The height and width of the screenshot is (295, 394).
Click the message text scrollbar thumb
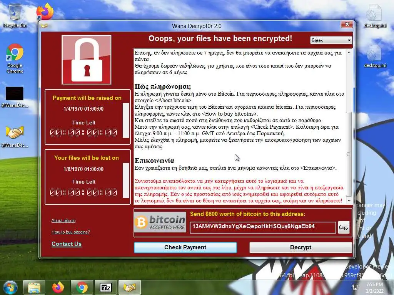point(349,154)
